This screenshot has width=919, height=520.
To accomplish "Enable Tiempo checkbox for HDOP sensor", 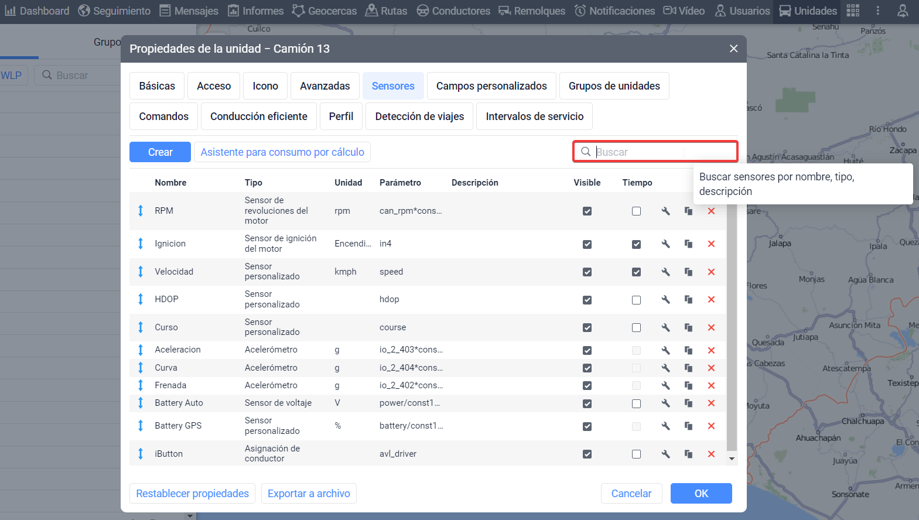I will (x=636, y=300).
